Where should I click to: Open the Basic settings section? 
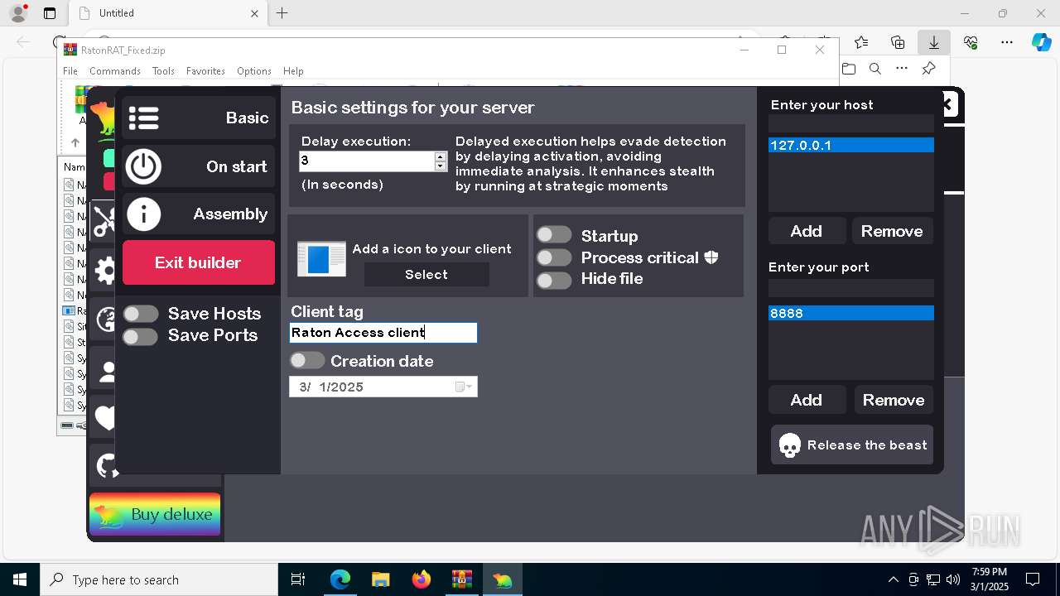pyautogui.click(x=199, y=118)
